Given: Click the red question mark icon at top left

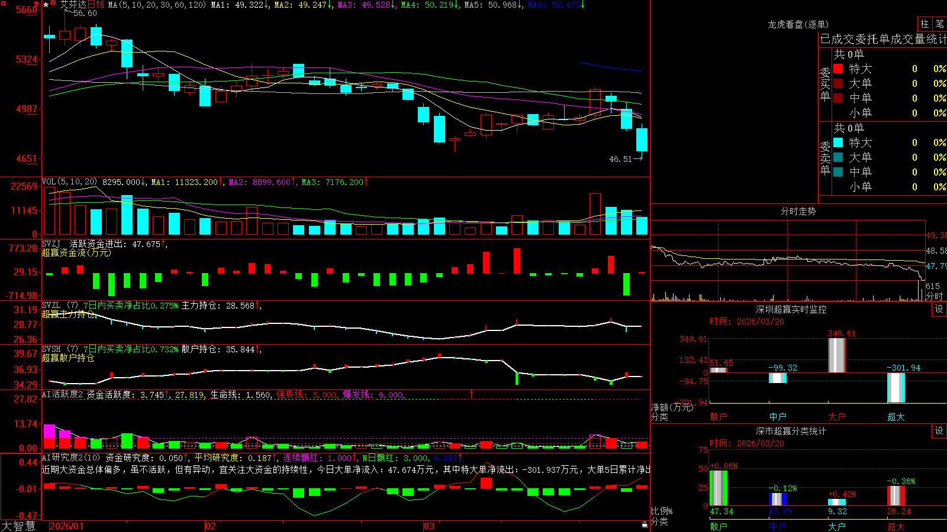Looking at the screenshot, I should click(36, 5).
